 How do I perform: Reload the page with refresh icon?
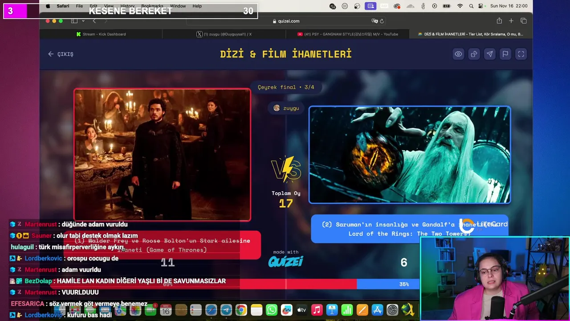[382, 21]
